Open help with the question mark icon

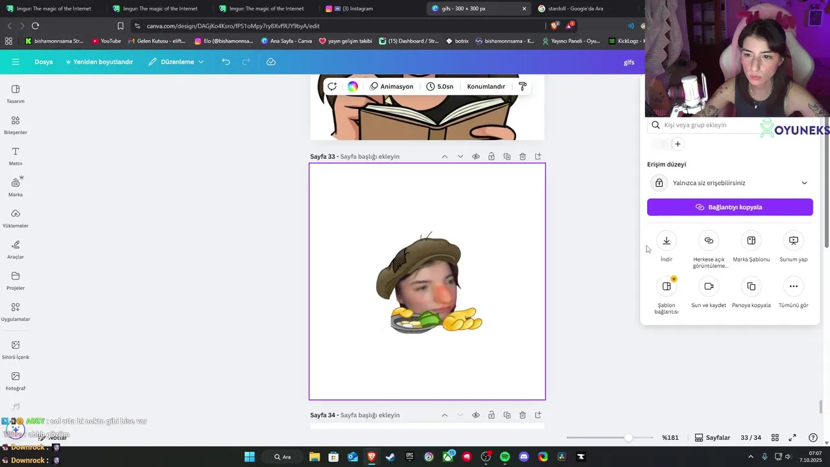tap(813, 438)
